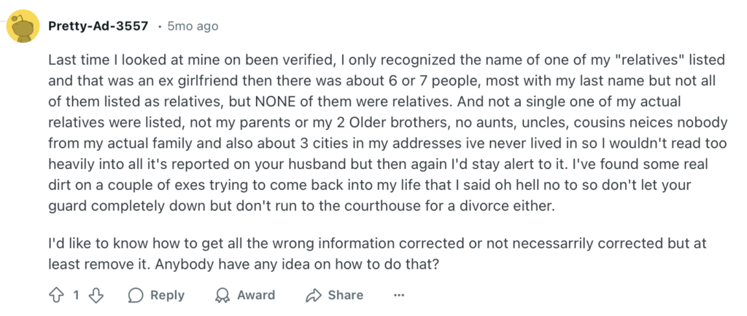The image size is (747, 316).
Task: Click the speech bubble Reply icon
Action: click(x=135, y=296)
